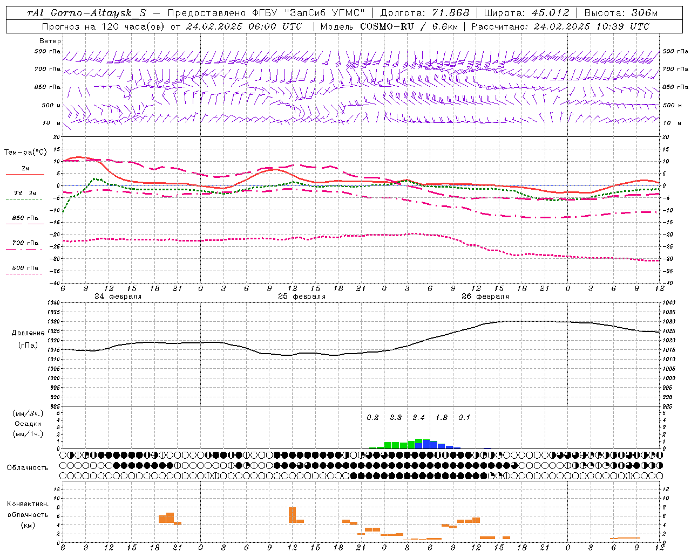This screenshot has height=552, width=691.
Task: Click the "Осадки" precipitation label
Action: tap(28, 424)
